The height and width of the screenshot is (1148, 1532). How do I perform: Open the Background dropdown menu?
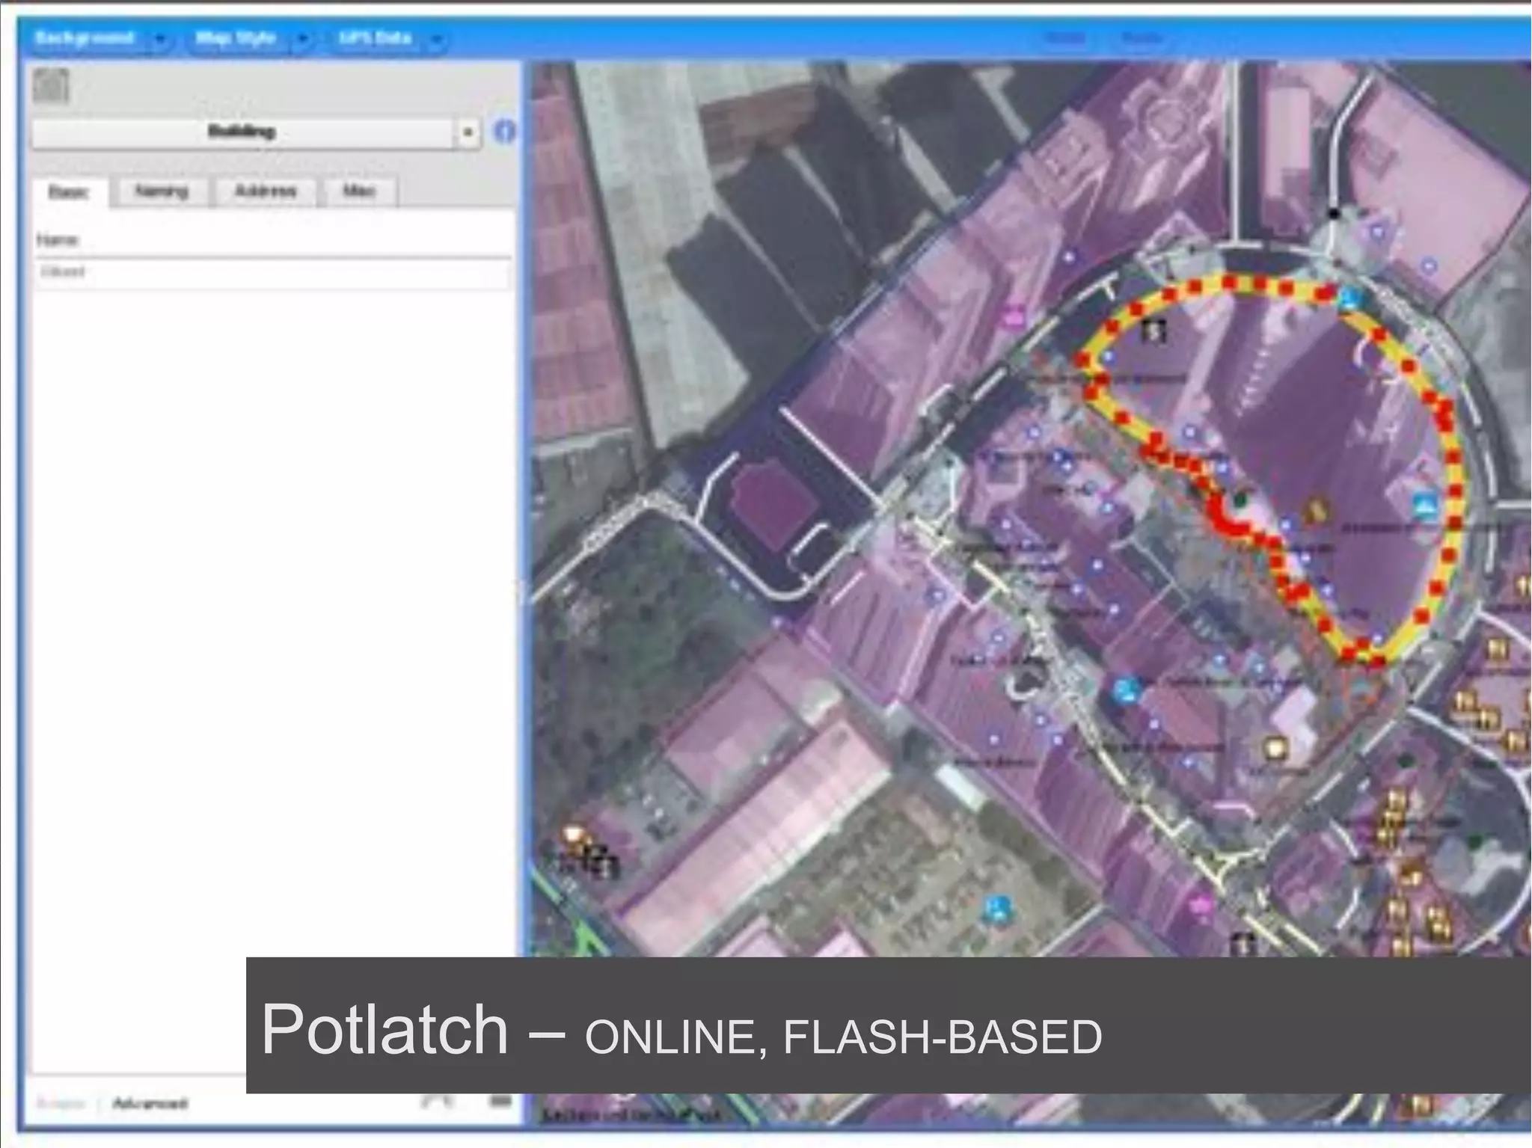102,39
